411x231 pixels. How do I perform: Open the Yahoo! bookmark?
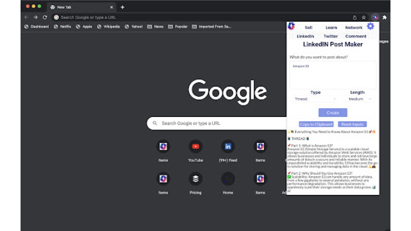click(134, 27)
